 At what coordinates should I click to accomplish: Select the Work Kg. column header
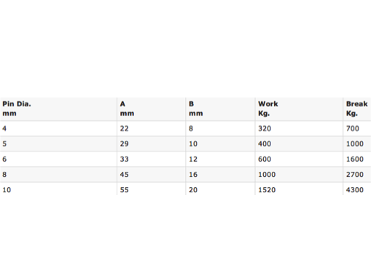tap(299, 108)
